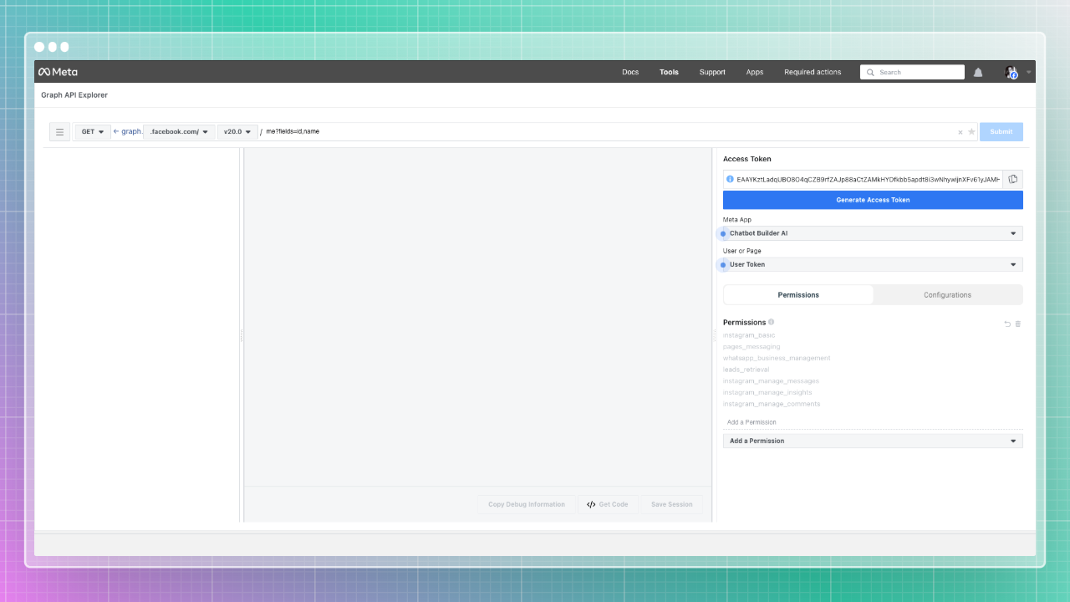
Task: Click the undo arrow in Permissions section
Action: point(1007,324)
